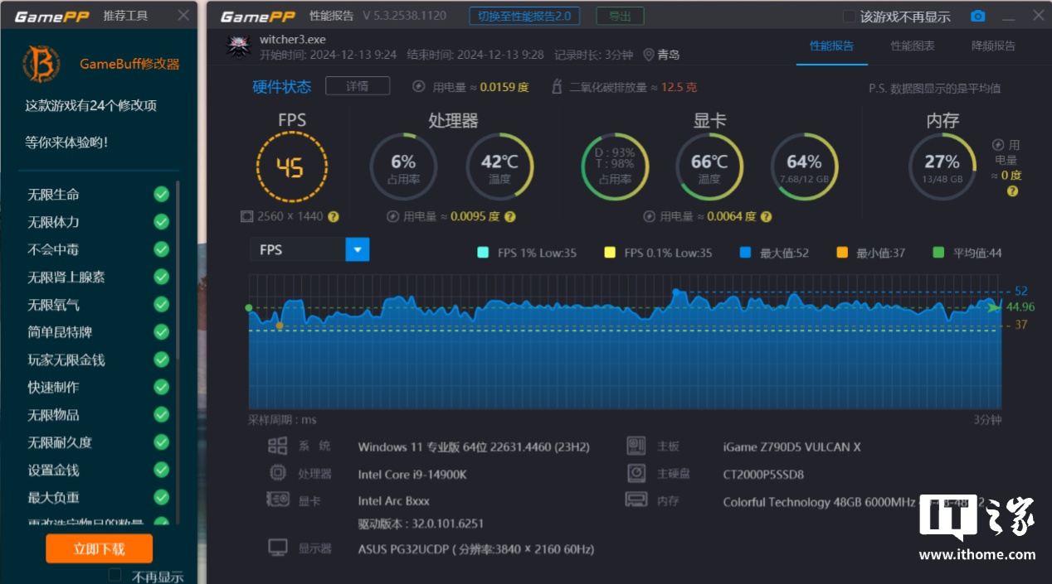
Task: Tick the 不再显示 checkbox in left panel
Action: [115, 576]
